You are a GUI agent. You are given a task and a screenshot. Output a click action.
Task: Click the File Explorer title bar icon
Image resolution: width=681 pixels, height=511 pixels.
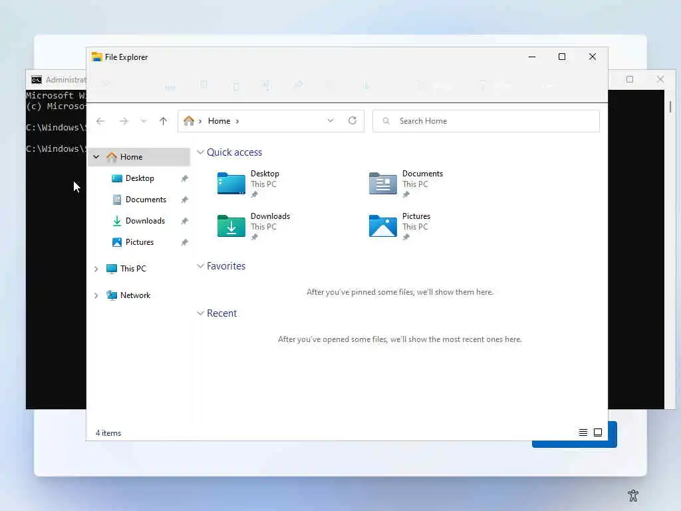pos(97,57)
